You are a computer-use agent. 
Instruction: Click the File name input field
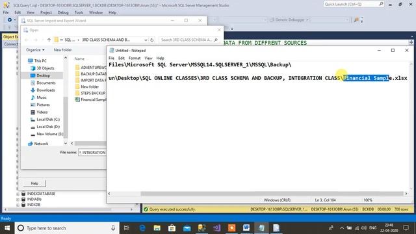(x=92, y=153)
